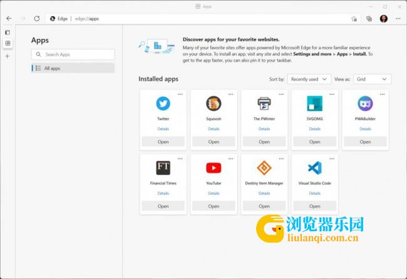Click the Twitter app icon
The width and height of the screenshot is (407, 279).
pyautogui.click(x=163, y=103)
